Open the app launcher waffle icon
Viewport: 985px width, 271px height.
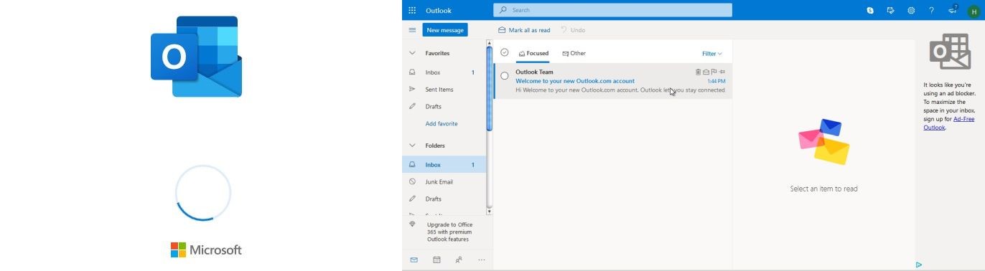(412, 10)
